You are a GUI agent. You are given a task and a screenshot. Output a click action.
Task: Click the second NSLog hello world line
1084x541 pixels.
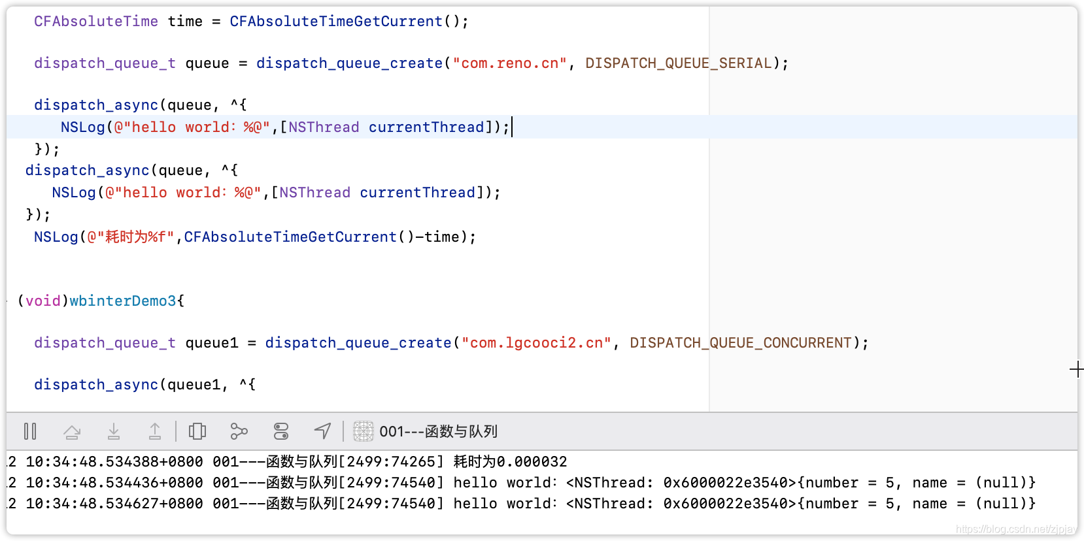point(276,193)
